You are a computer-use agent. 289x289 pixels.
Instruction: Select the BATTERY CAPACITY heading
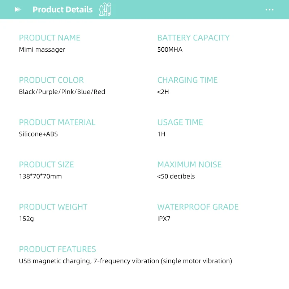[193, 38]
